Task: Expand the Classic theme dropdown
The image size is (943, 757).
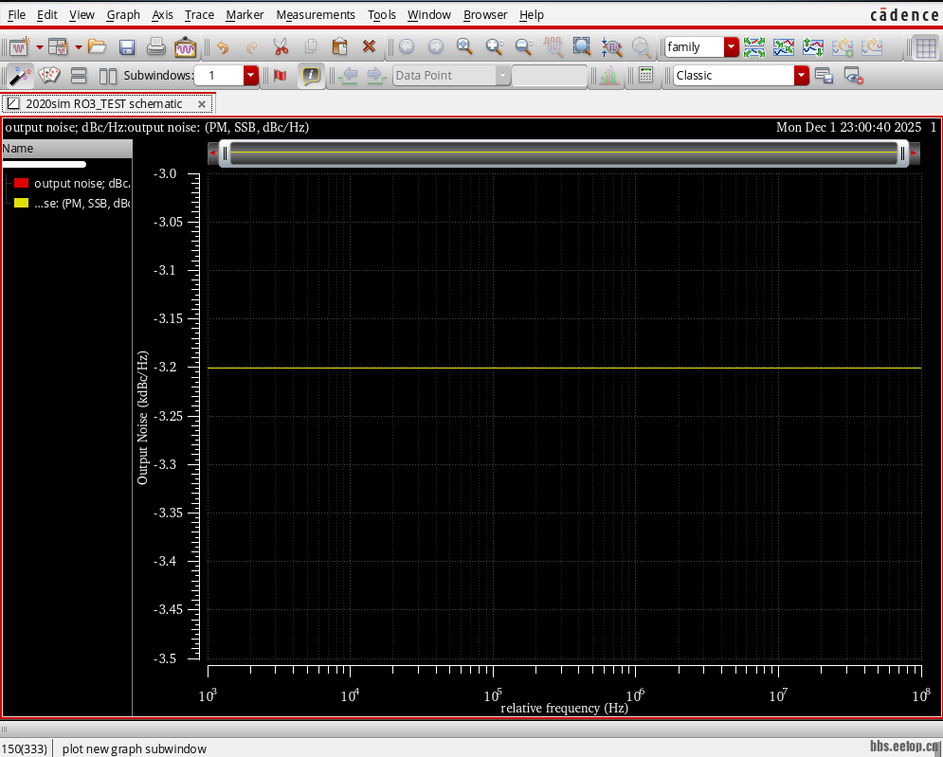Action: point(801,76)
